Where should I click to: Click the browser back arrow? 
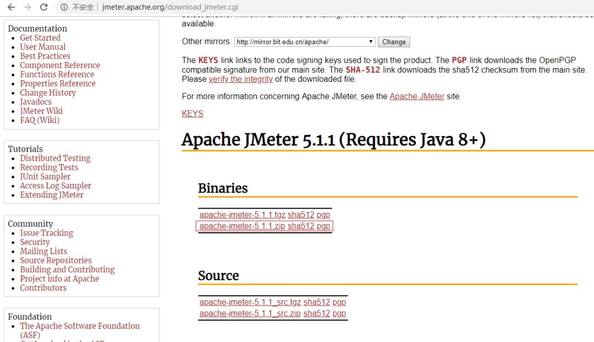pos(11,8)
